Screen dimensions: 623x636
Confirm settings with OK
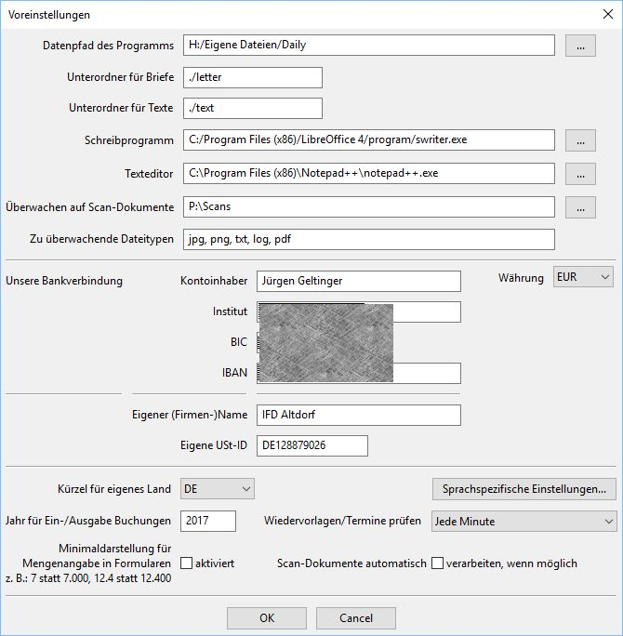(x=267, y=618)
